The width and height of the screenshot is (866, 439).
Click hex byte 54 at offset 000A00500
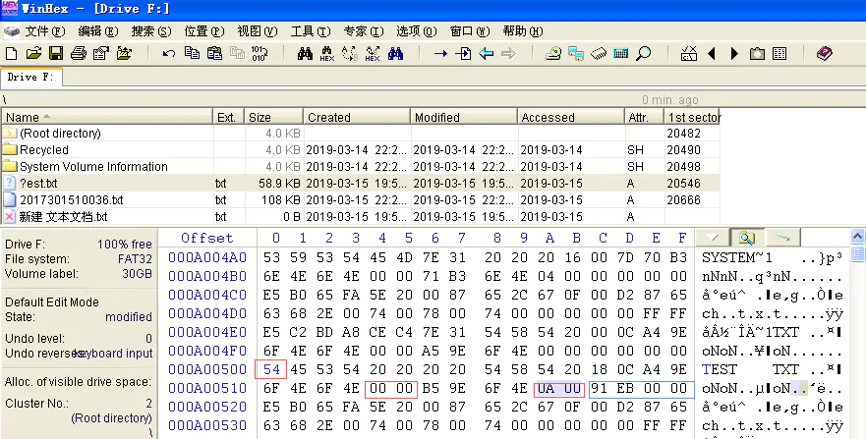(271, 369)
